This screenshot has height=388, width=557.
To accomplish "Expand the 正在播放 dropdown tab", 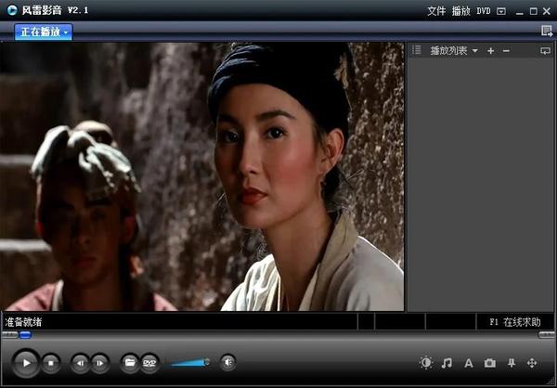I will [x=44, y=32].
